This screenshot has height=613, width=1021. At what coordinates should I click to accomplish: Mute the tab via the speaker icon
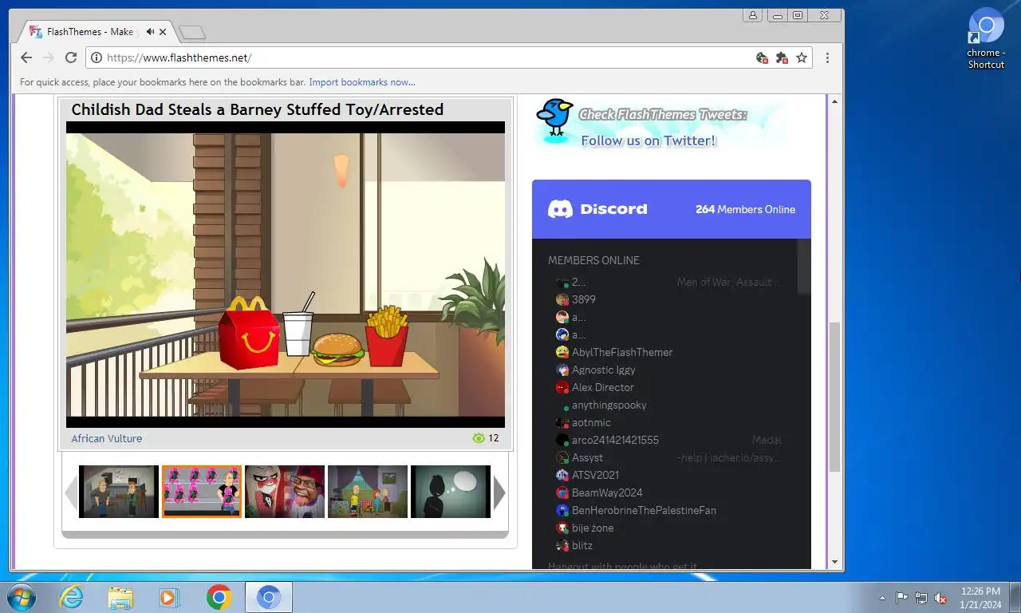150,32
